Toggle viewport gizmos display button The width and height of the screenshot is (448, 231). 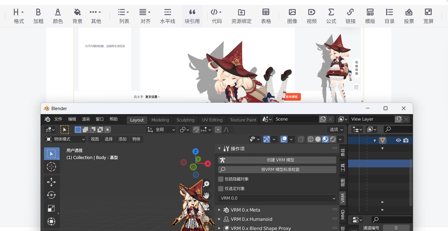(x=266, y=139)
